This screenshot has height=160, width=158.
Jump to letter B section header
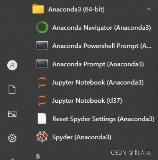click(38, 156)
